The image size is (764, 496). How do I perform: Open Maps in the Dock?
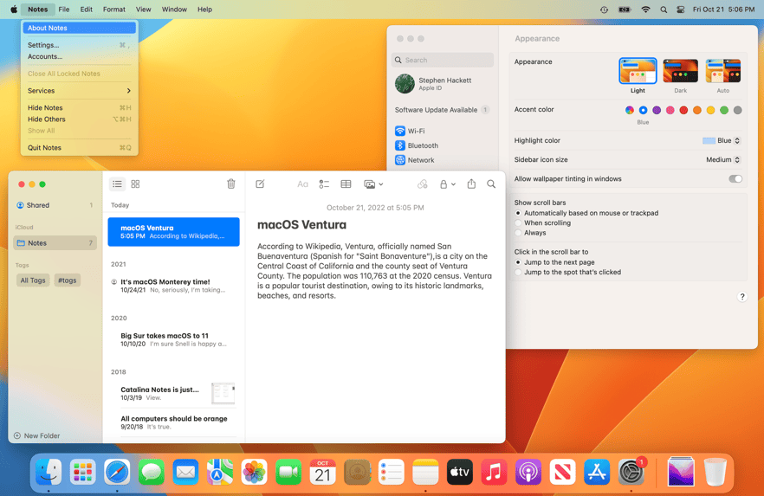tap(220, 472)
